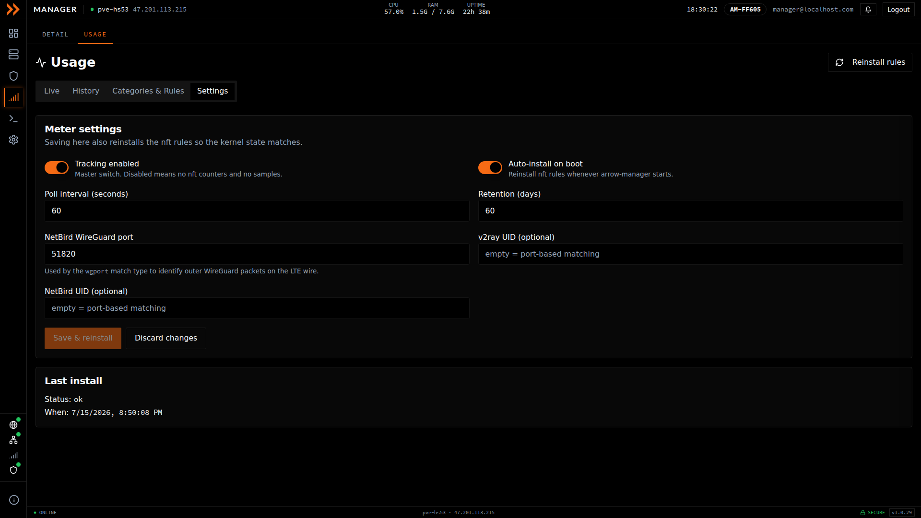Click the UPTIME 22h 38m indicator
The image size is (921, 518).
(476, 9)
